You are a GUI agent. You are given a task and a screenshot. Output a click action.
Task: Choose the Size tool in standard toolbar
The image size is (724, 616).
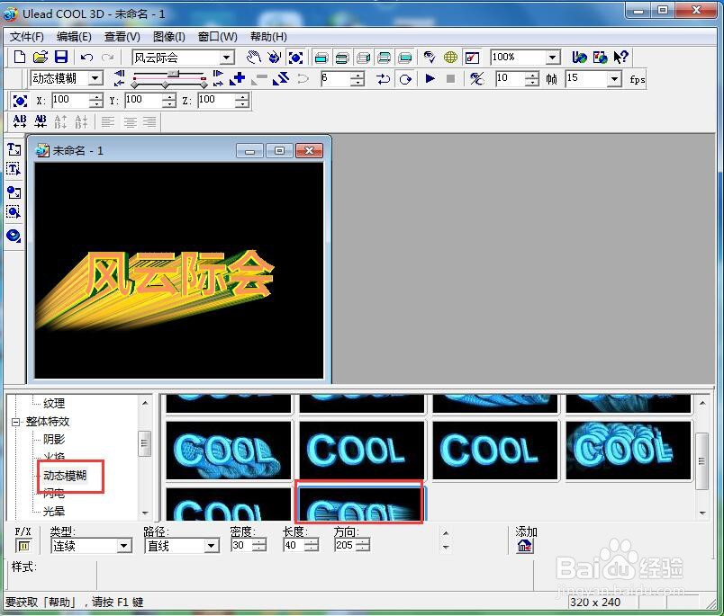[x=295, y=58]
